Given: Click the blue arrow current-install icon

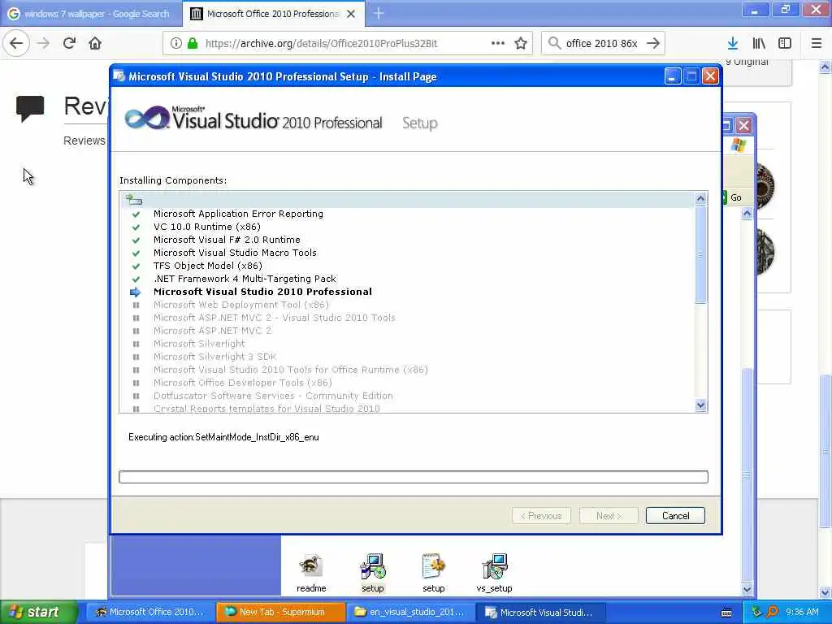Looking at the screenshot, I should coord(136,292).
